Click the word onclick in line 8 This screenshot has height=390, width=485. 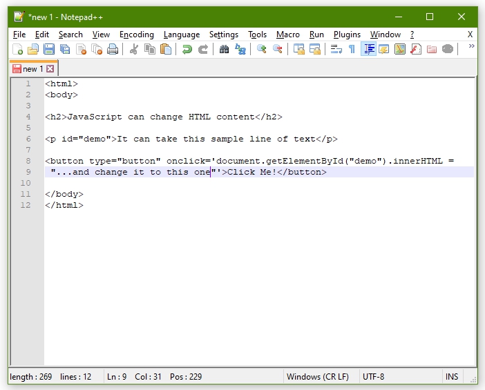point(186,161)
